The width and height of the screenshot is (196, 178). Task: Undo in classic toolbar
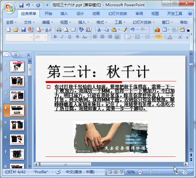point(133,30)
